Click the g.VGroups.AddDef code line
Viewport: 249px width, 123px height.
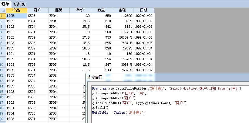pyautogui.click(x=114, y=98)
